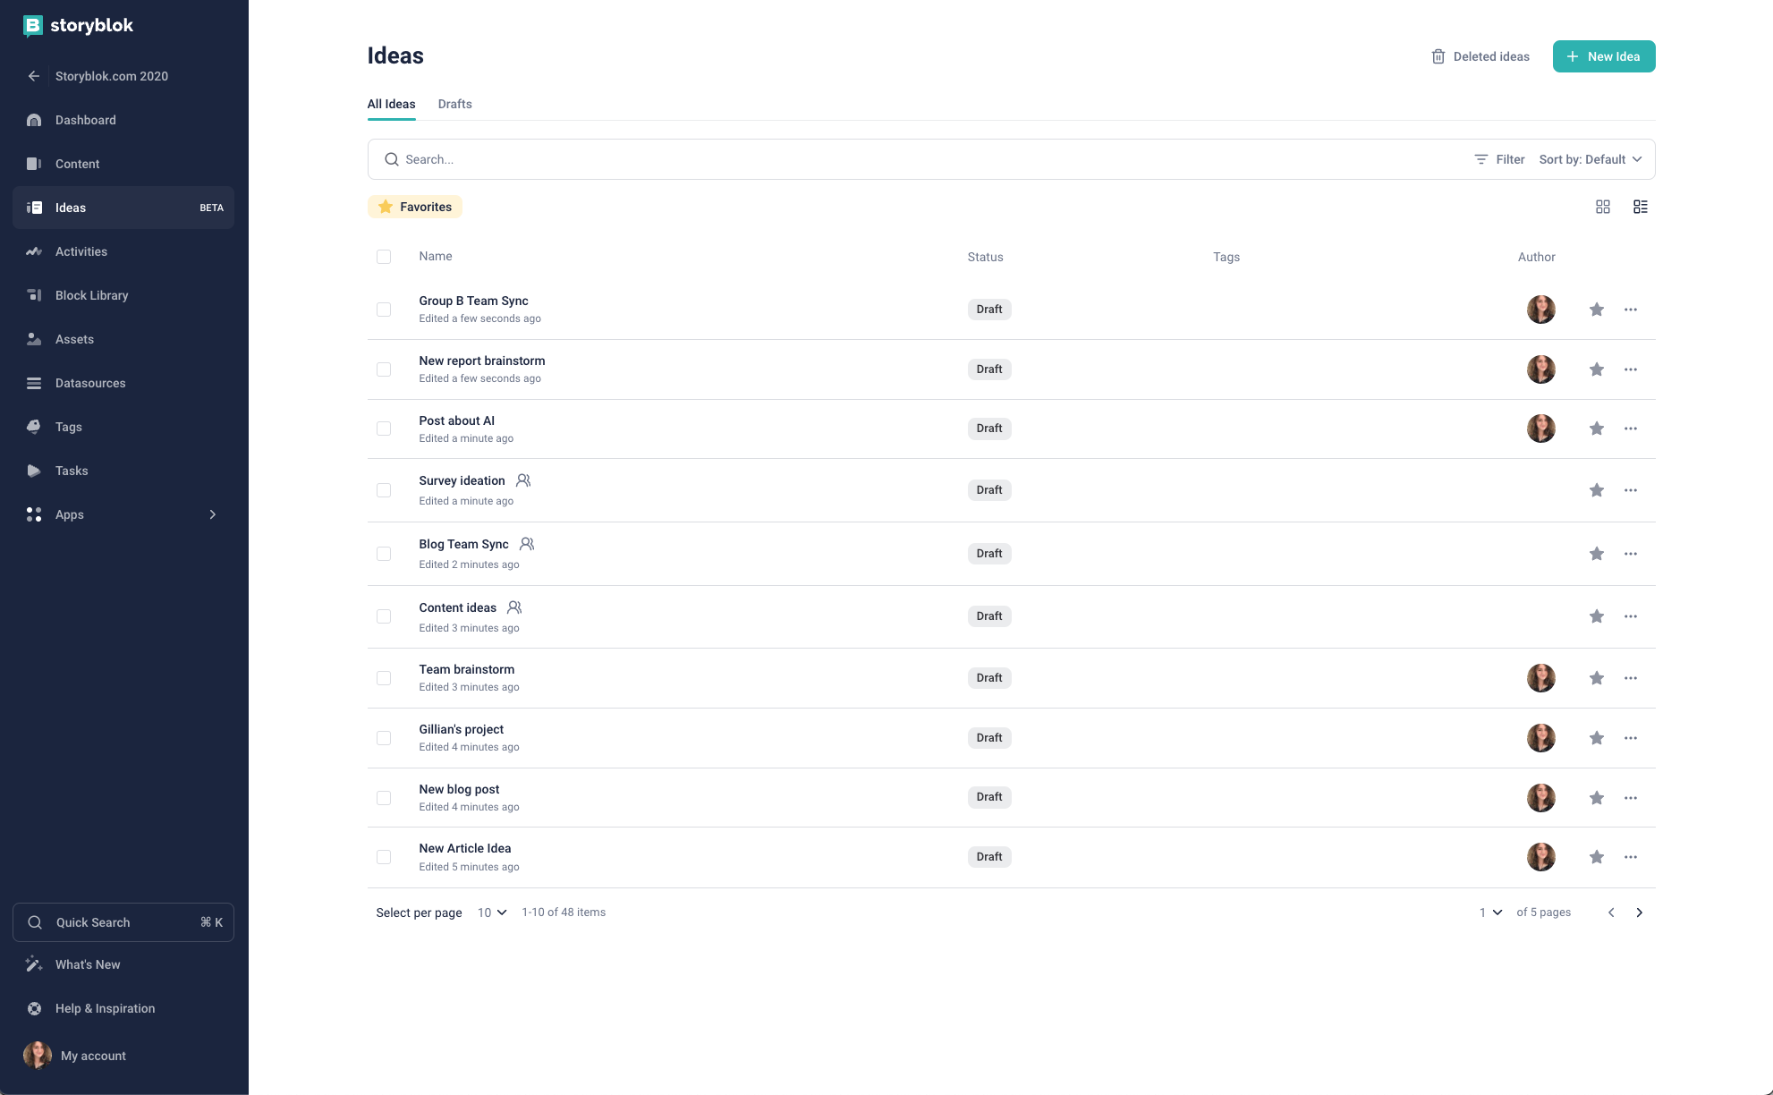Expand the Apps submenu chevron
The width and height of the screenshot is (1773, 1095).
tap(213, 514)
